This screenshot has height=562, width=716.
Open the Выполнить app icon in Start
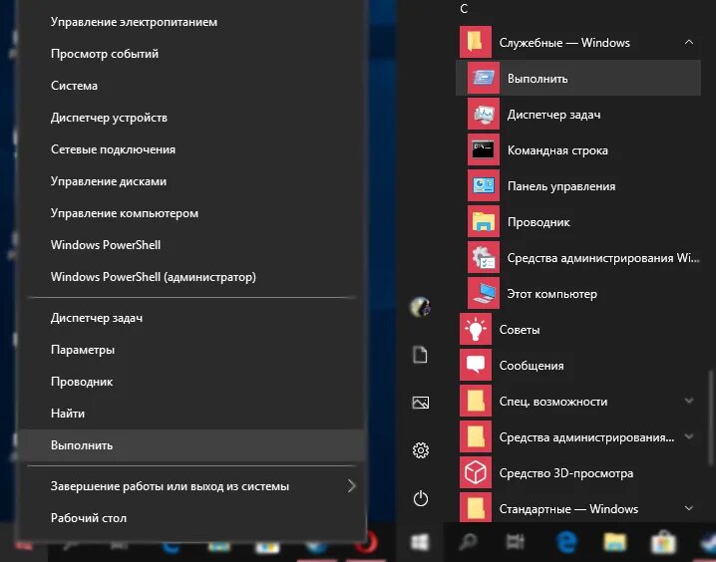[484, 79]
